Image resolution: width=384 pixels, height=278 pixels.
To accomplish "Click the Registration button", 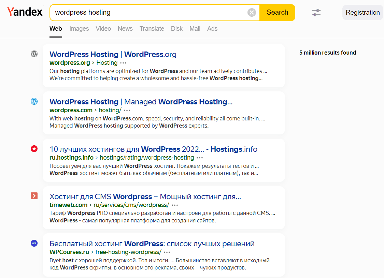I will (363, 13).
